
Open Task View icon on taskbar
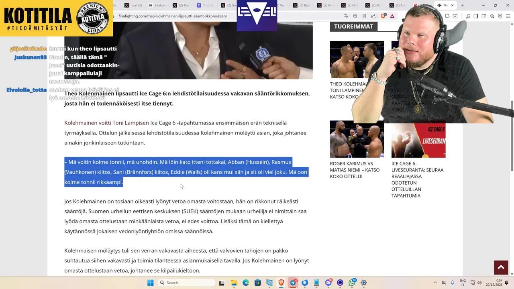point(221,283)
